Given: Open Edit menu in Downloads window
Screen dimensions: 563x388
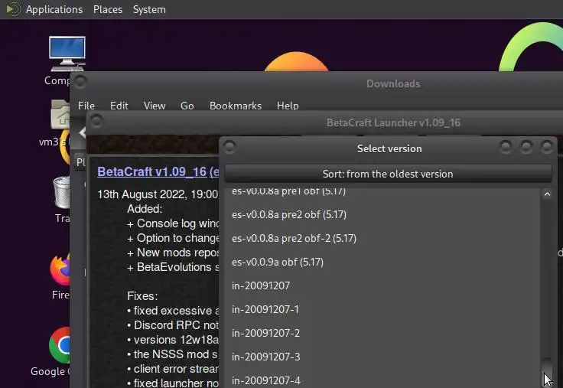Looking at the screenshot, I should pos(119,106).
